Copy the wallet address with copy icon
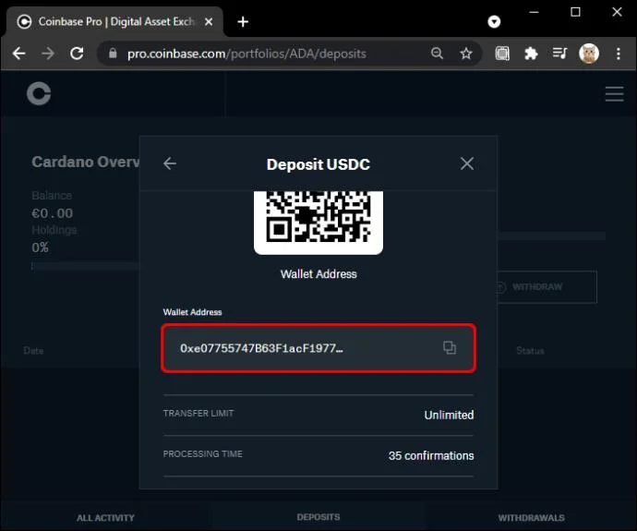This screenshot has width=637, height=531. coord(450,348)
